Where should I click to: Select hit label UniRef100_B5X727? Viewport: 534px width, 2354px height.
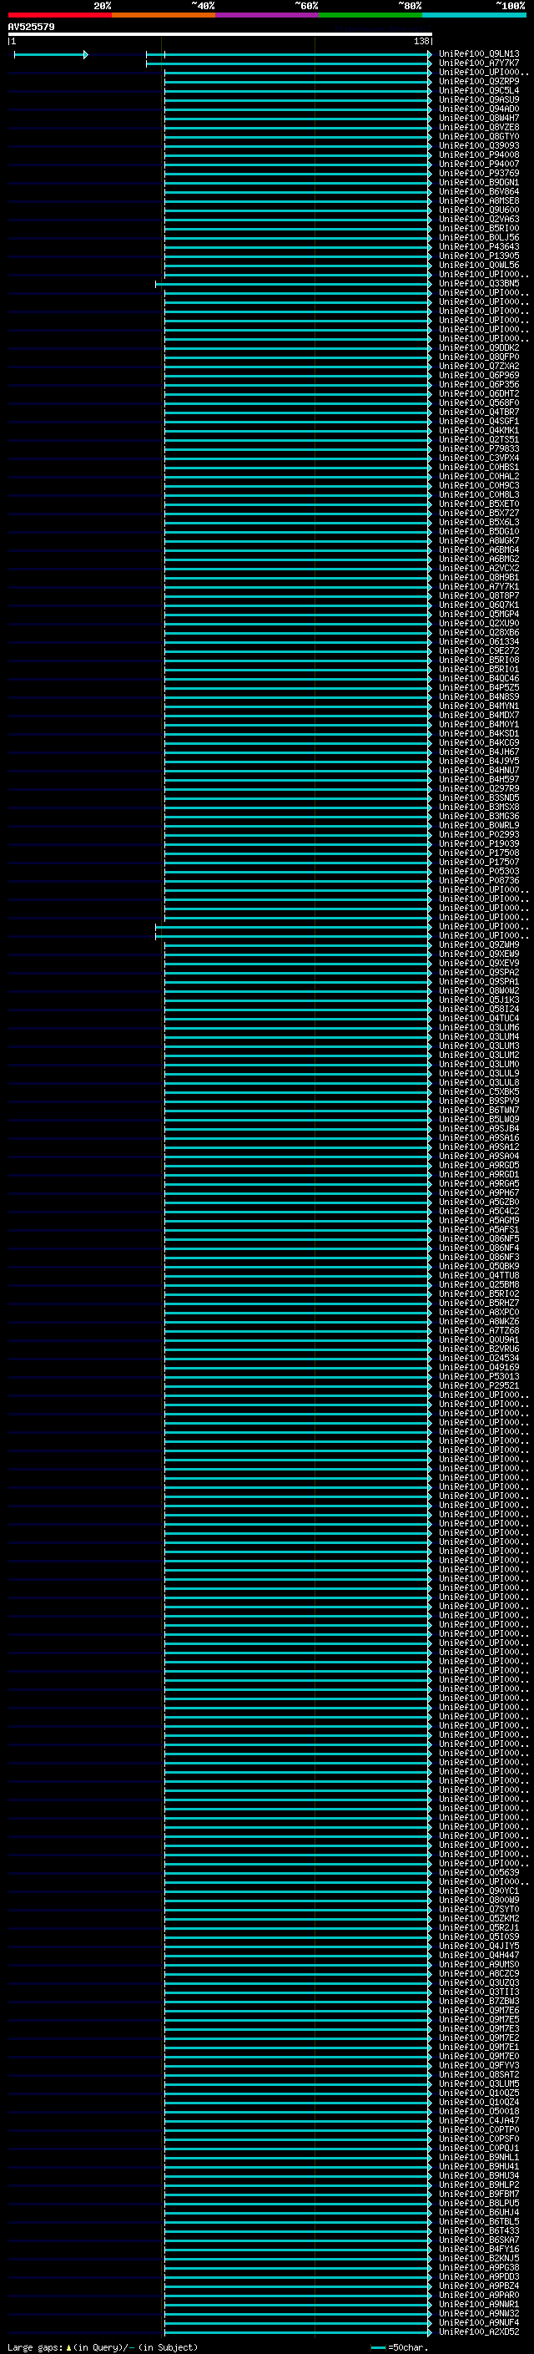tap(479, 513)
